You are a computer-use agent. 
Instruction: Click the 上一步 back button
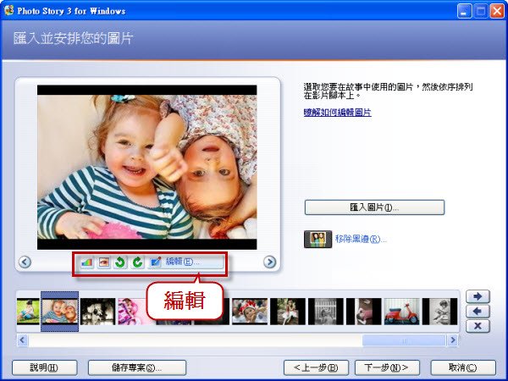pyautogui.click(x=316, y=367)
